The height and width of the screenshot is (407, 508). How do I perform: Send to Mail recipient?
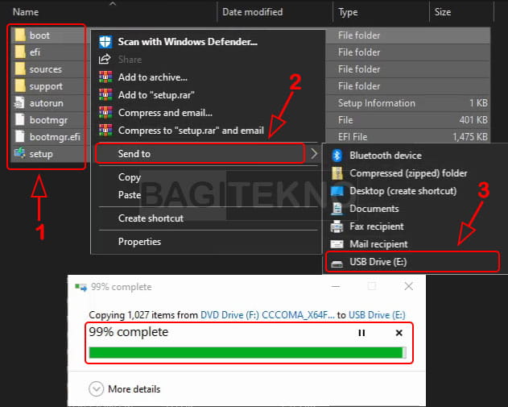(378, 244)
